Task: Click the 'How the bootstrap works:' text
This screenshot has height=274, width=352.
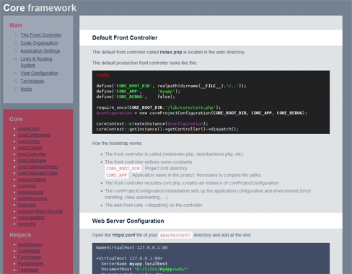Action: (117, 143)
